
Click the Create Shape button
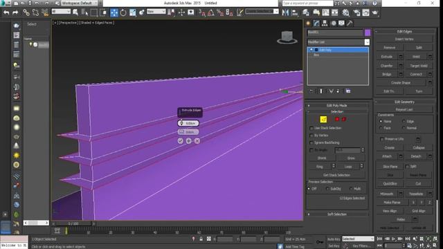[401, 83]
